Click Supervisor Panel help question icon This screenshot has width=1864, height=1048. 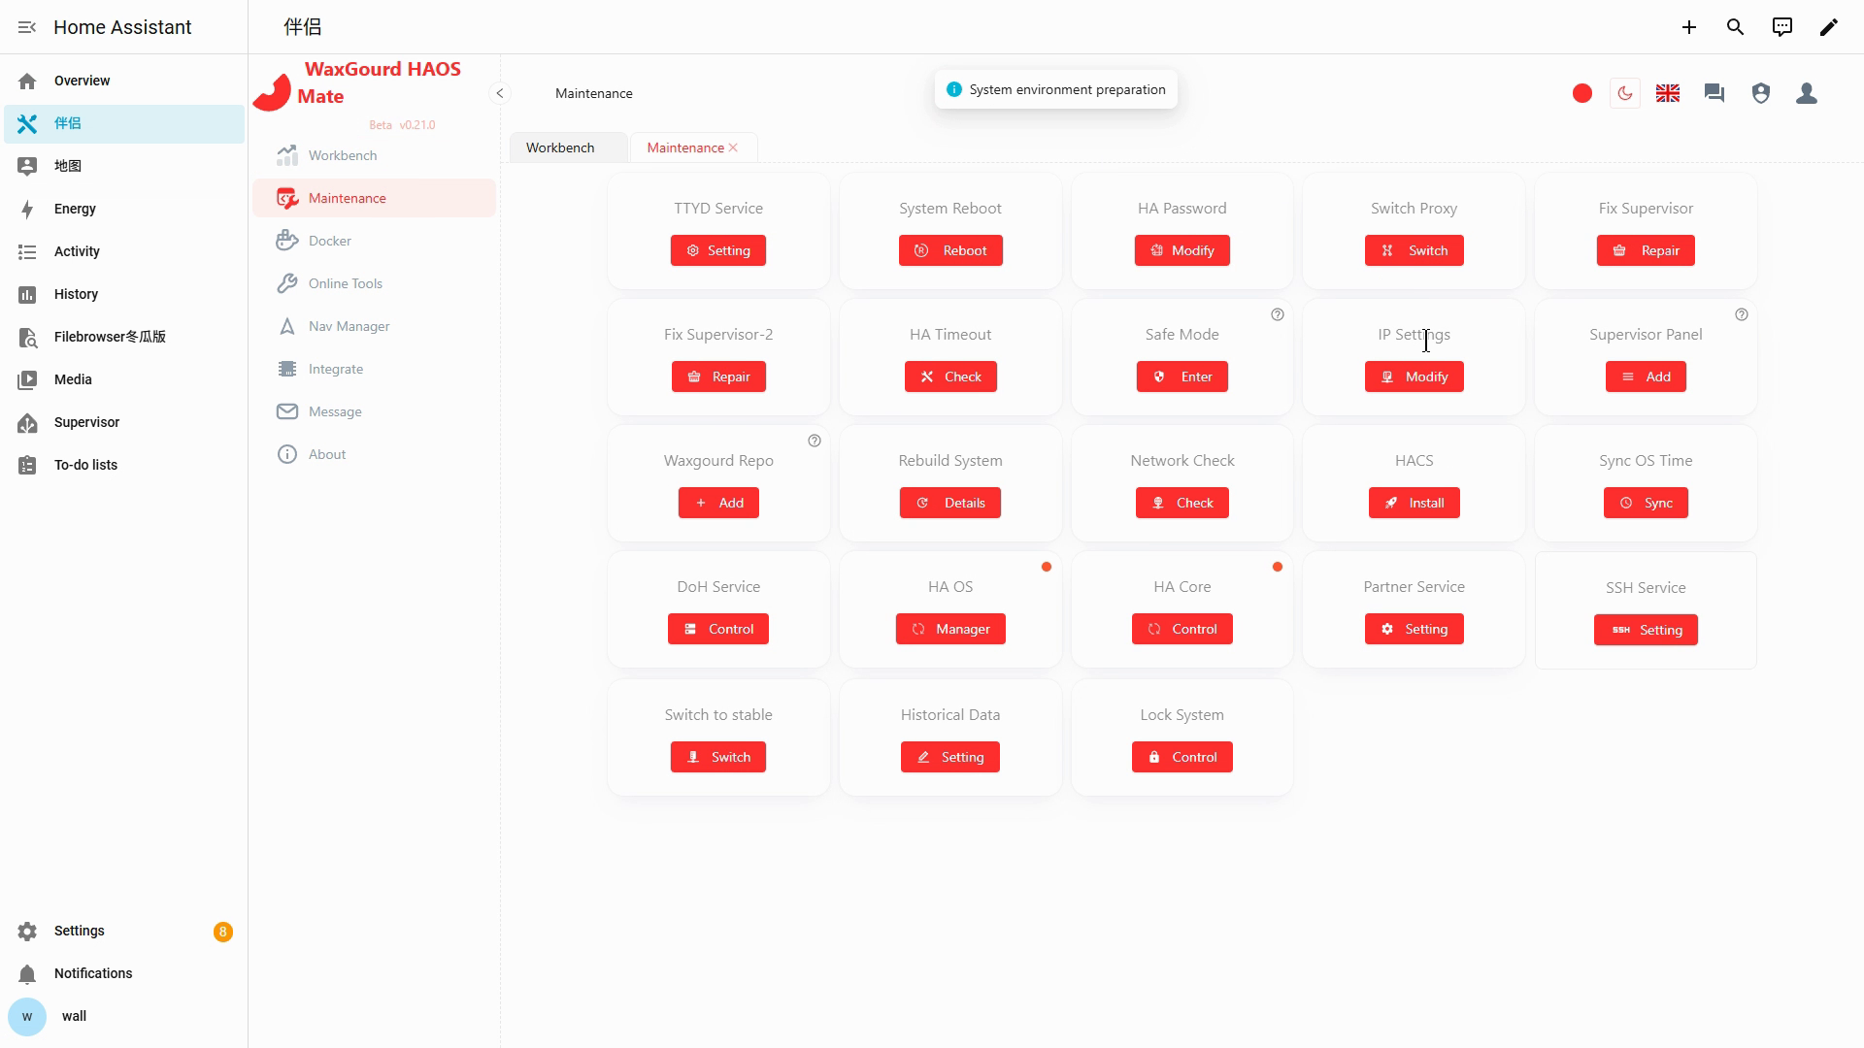[1742, 314]
